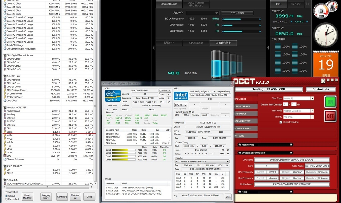Open the Test Type dropdown in OCCT

312,98
